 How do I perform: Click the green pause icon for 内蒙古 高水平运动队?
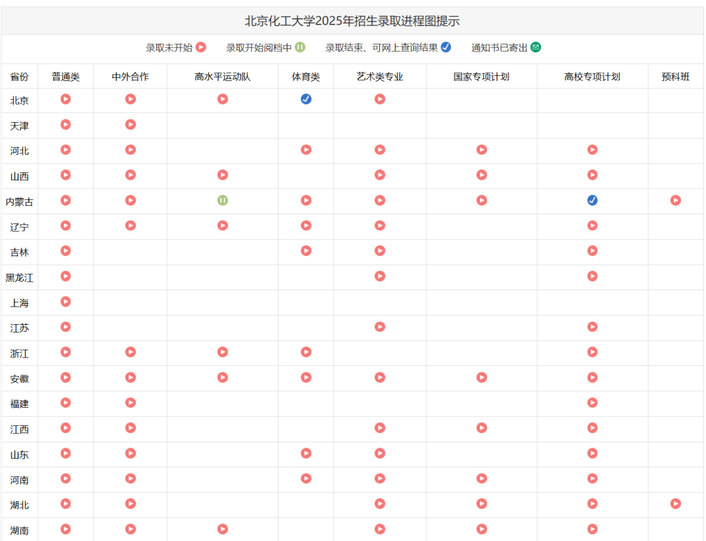[x=222, y=201]
